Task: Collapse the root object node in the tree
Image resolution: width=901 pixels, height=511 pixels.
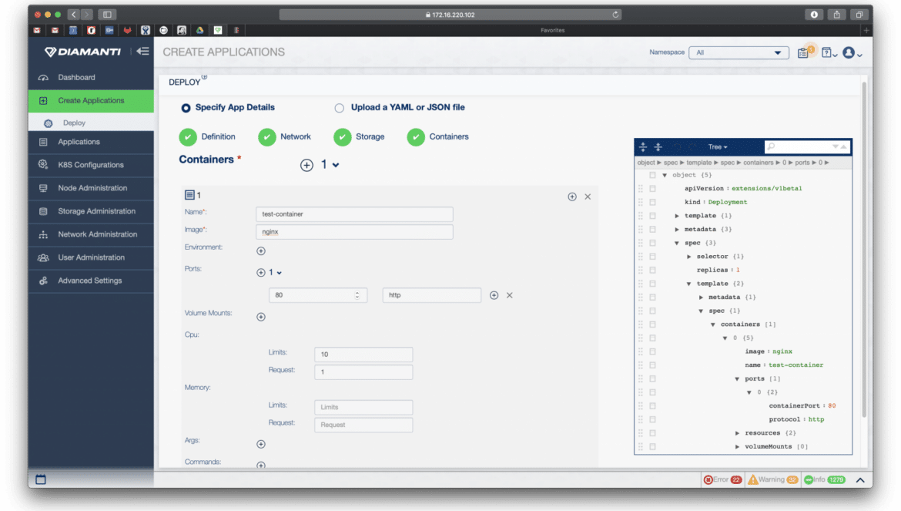Action: pos(665,175)
